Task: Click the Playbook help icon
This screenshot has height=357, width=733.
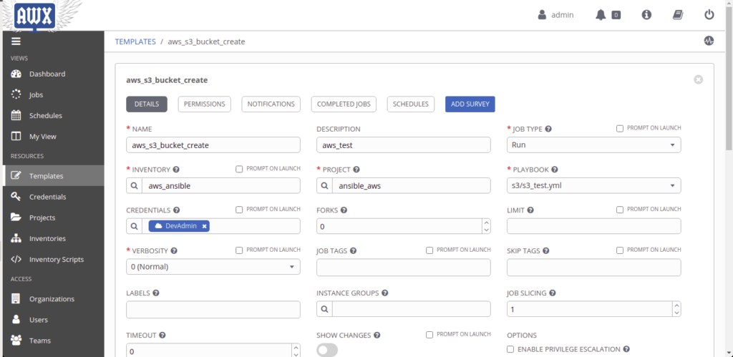Action: [x=555, y=170]
